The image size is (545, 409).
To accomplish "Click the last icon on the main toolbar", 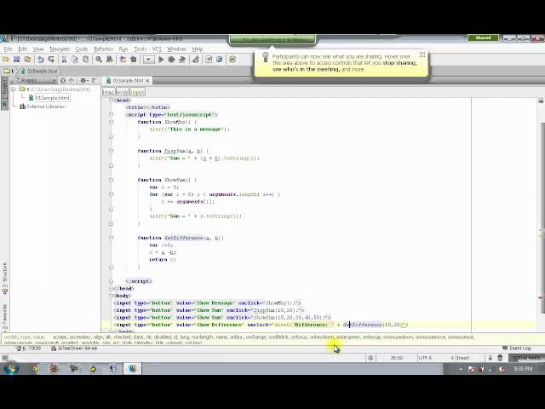I will pos(232,60).
